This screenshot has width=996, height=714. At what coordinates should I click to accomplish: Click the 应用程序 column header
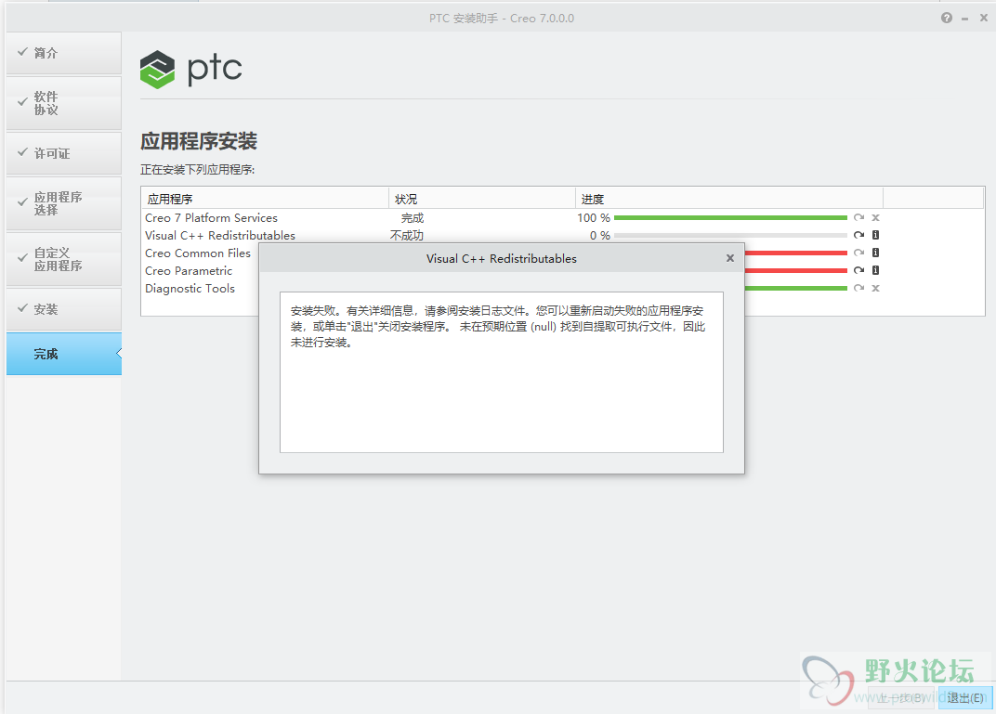[264, 199]
